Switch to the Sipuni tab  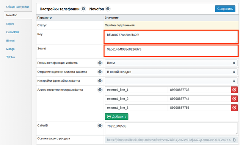(x=10, y=24)
